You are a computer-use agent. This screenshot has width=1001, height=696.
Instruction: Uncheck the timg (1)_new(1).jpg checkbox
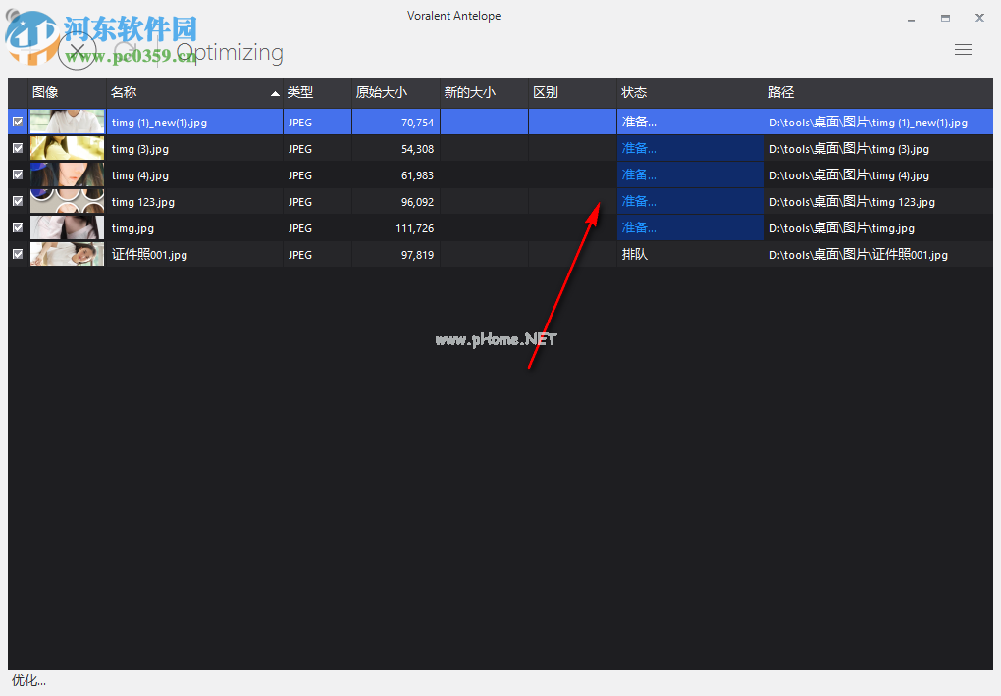(18, 123)
